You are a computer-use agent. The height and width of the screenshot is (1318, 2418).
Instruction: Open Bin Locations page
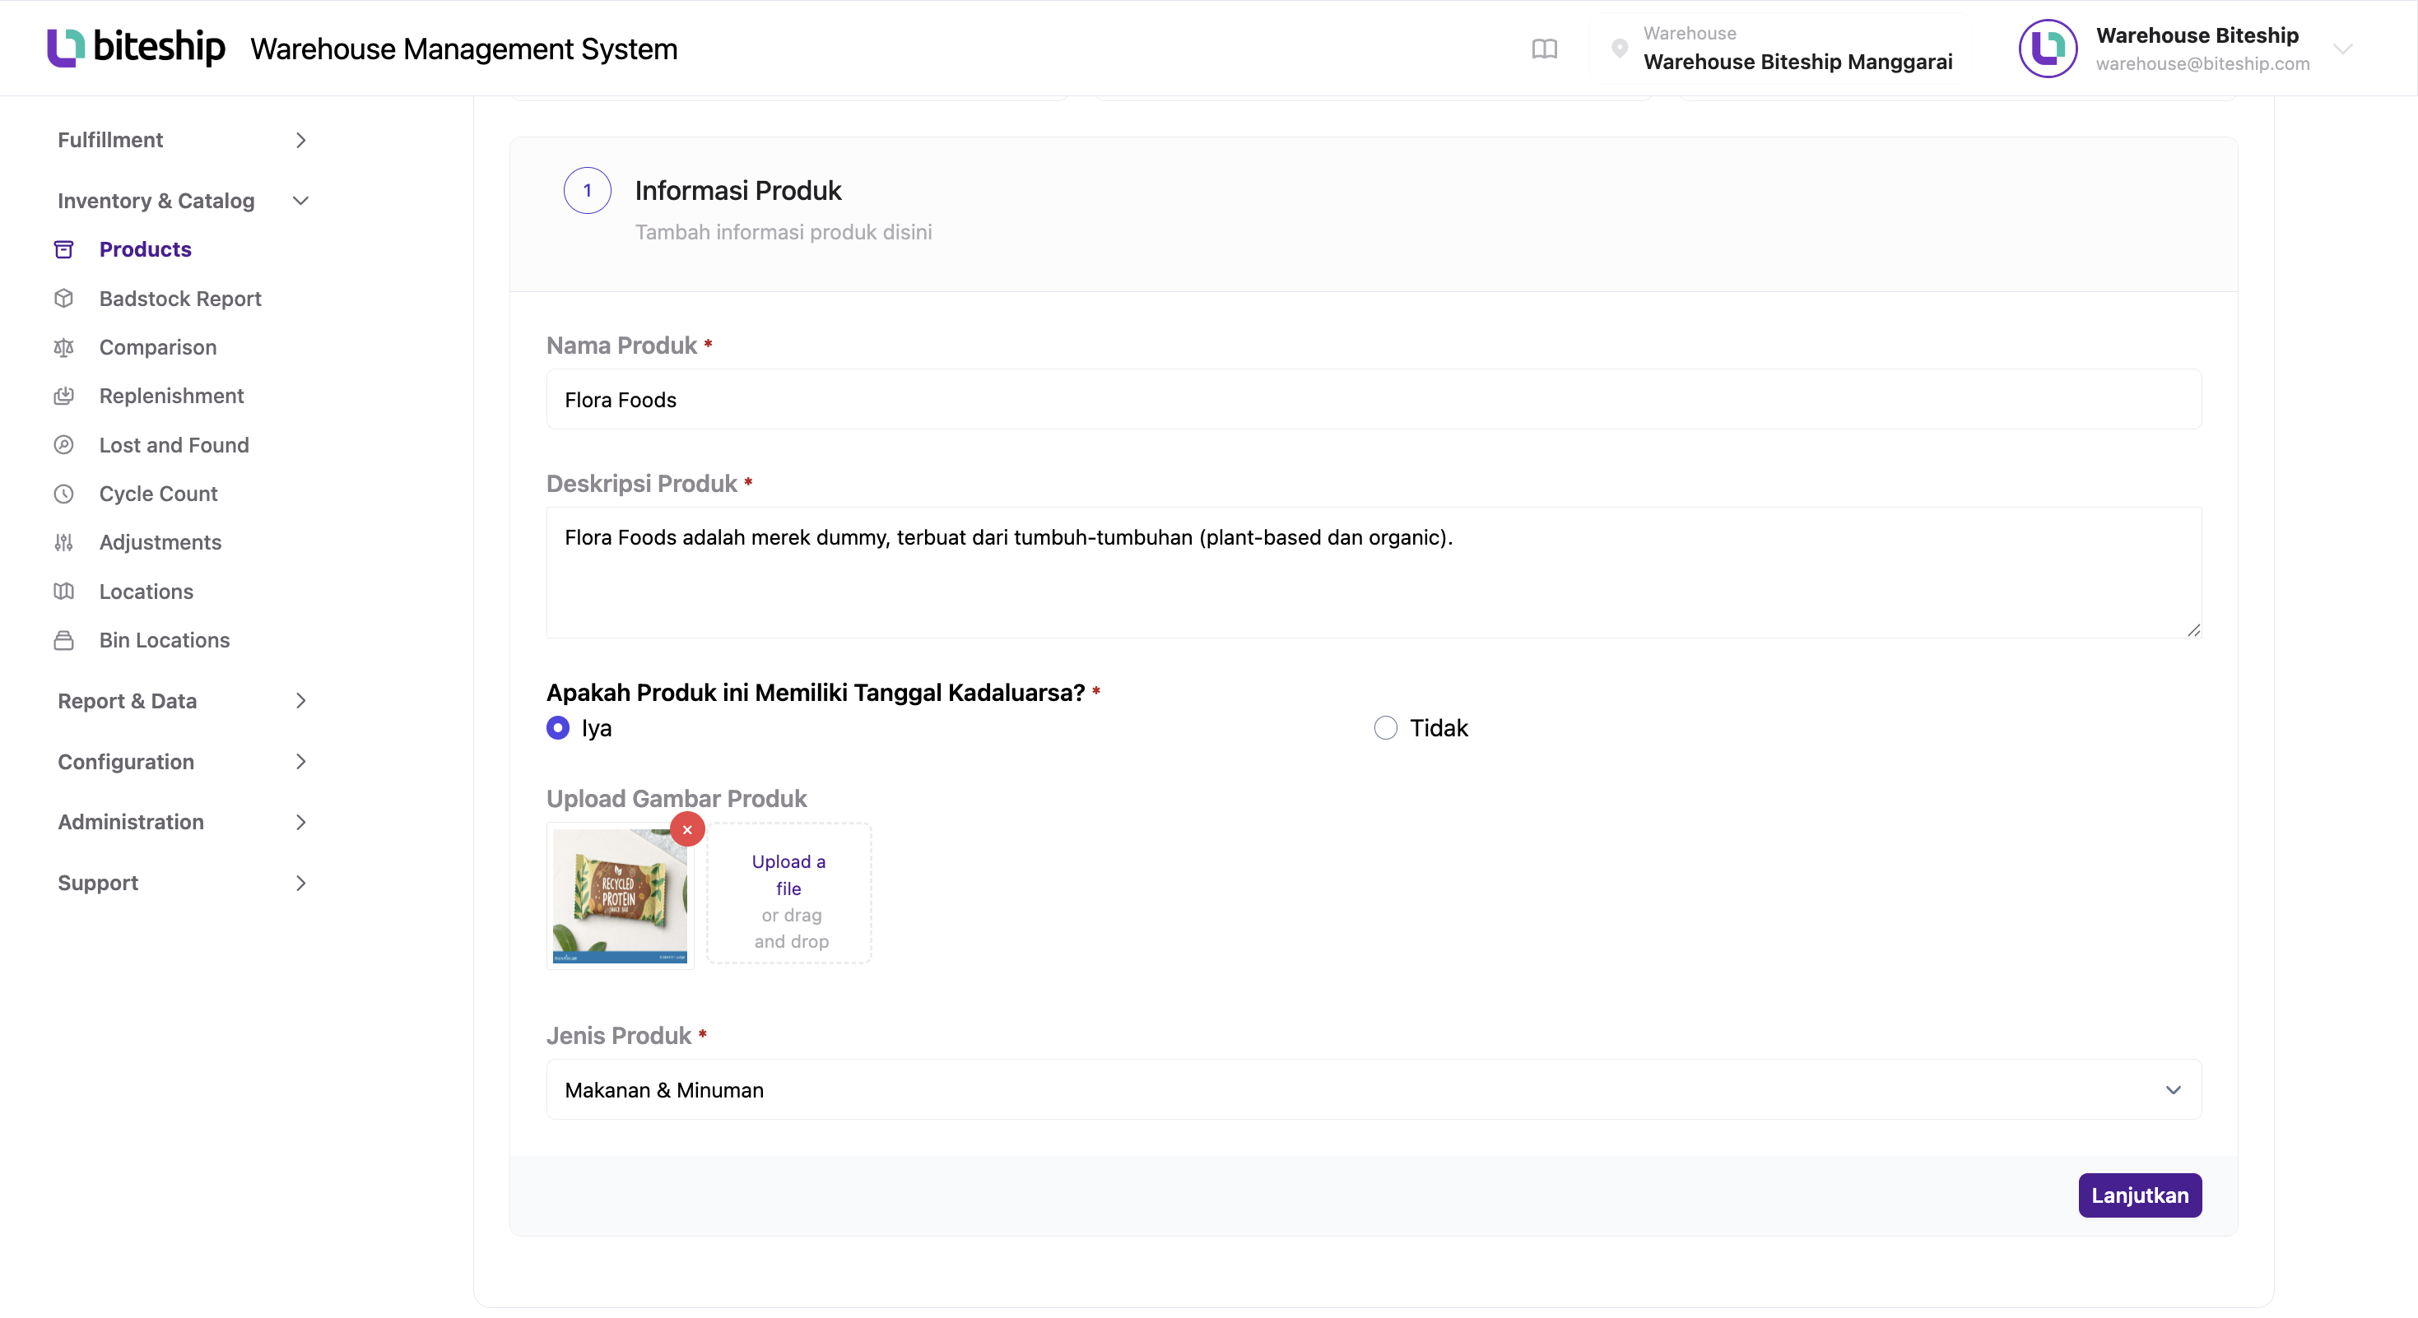click(165, 640)
